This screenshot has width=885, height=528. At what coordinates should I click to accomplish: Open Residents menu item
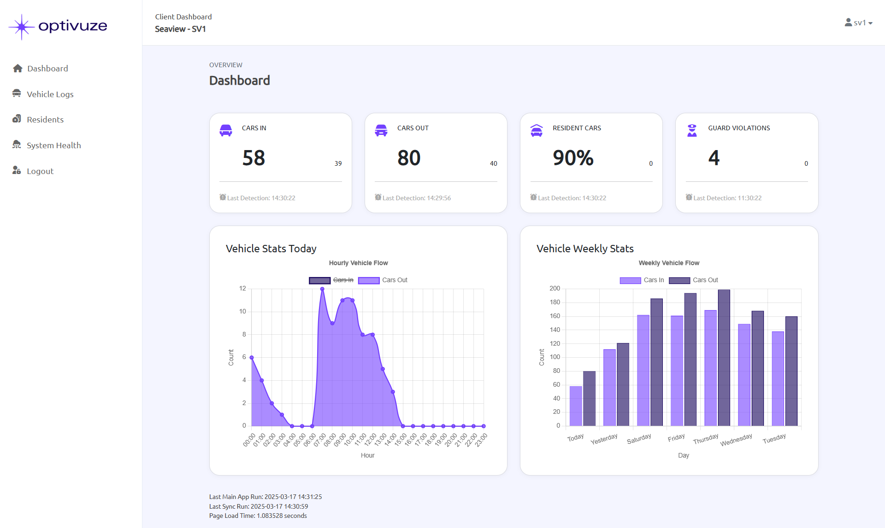(45, 120)
